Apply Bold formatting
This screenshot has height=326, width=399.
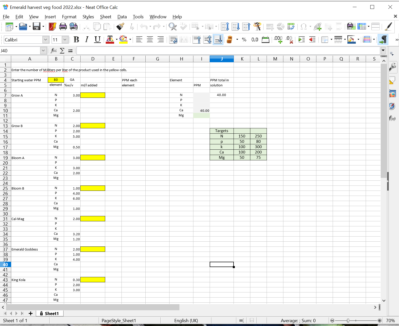click(x=76, y=40)
